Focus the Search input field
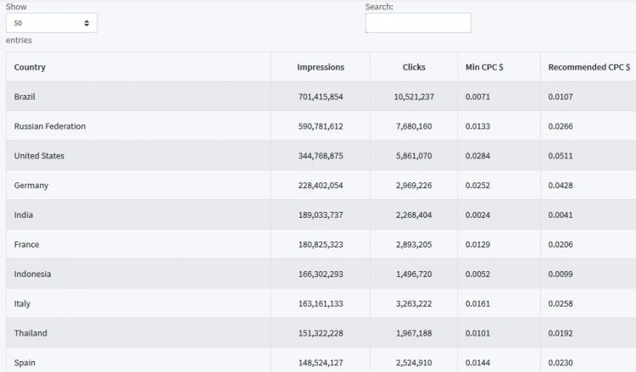 click(x=418, y=23)
